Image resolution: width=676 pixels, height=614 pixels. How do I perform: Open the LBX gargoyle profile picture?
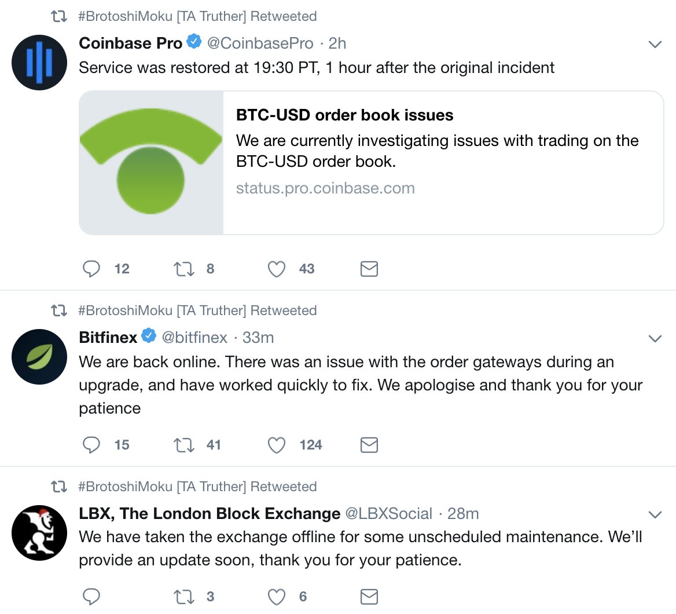coord(39,533)
